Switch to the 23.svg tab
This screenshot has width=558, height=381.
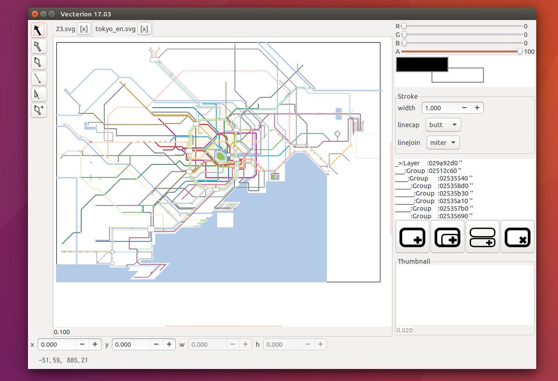(66, 29)
